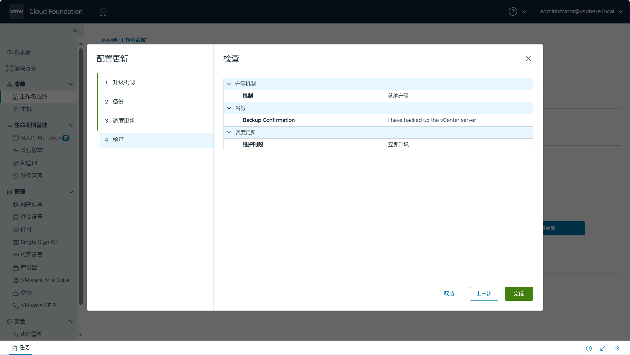630x355 pixels.
Task: Collapse the 生命周期管理 section chevron
Action: (x=71, y=125)
